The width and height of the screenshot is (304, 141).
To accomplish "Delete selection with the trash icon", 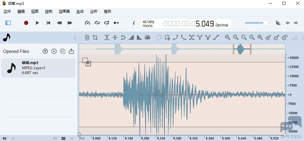I will coord(87,38).
